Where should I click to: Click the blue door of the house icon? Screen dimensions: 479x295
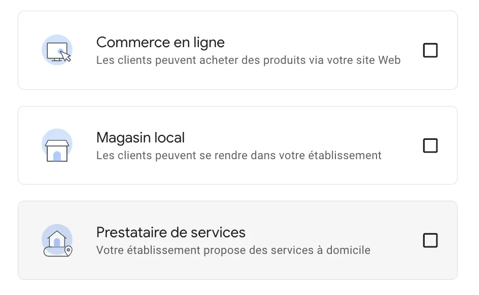pos(57,243)
